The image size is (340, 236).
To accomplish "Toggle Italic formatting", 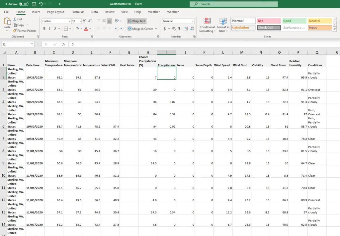I will coord(49,29).
